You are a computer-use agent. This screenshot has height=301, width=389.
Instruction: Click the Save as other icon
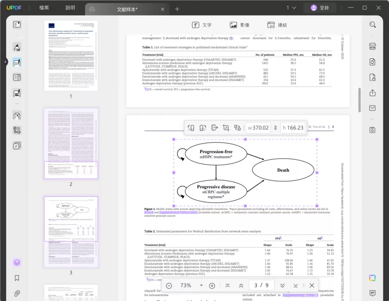pyautogui.click(x=372, y=130)
